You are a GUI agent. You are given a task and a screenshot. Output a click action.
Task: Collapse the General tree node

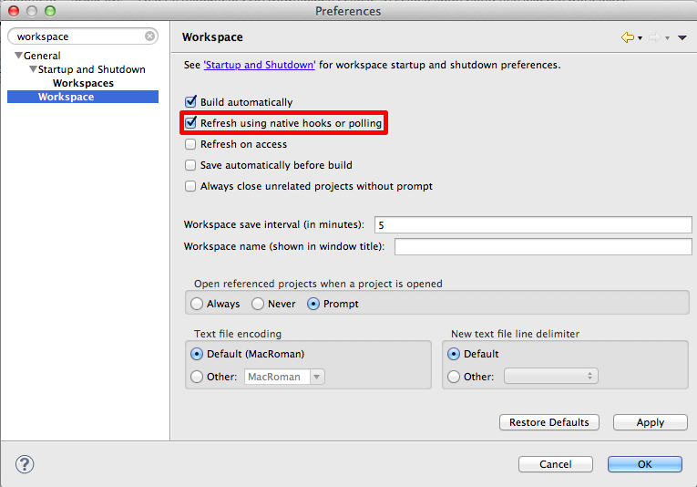tap(18, 56)
